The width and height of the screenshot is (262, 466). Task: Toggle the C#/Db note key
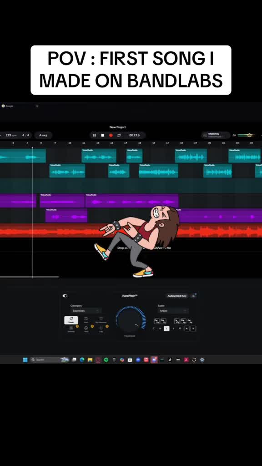[156, 321]
